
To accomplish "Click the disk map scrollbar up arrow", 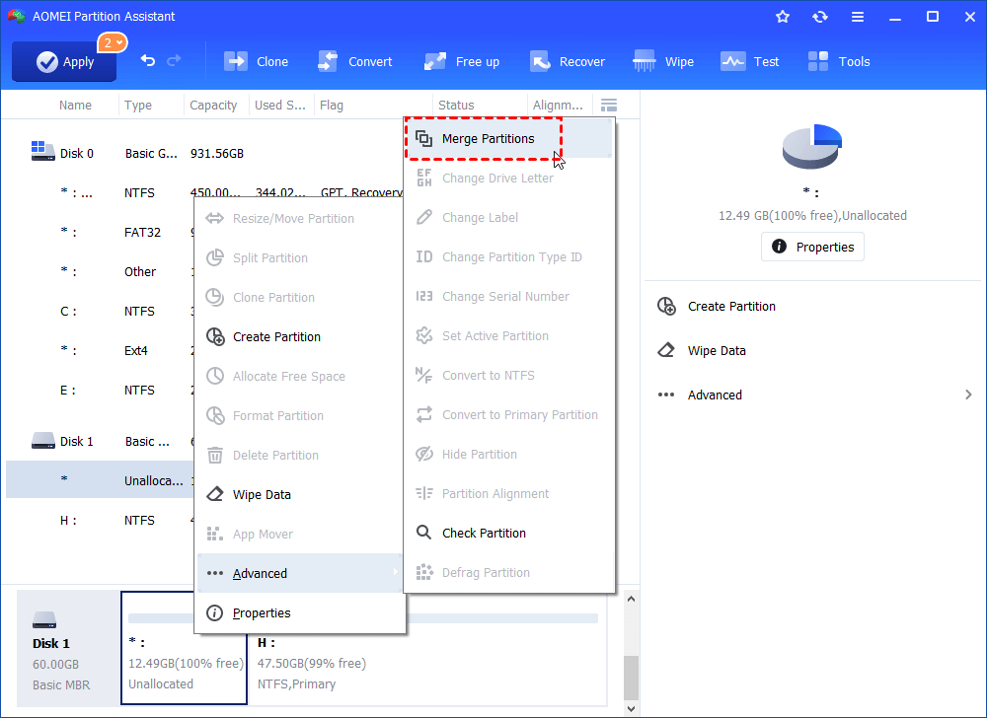I will (631, 600).
